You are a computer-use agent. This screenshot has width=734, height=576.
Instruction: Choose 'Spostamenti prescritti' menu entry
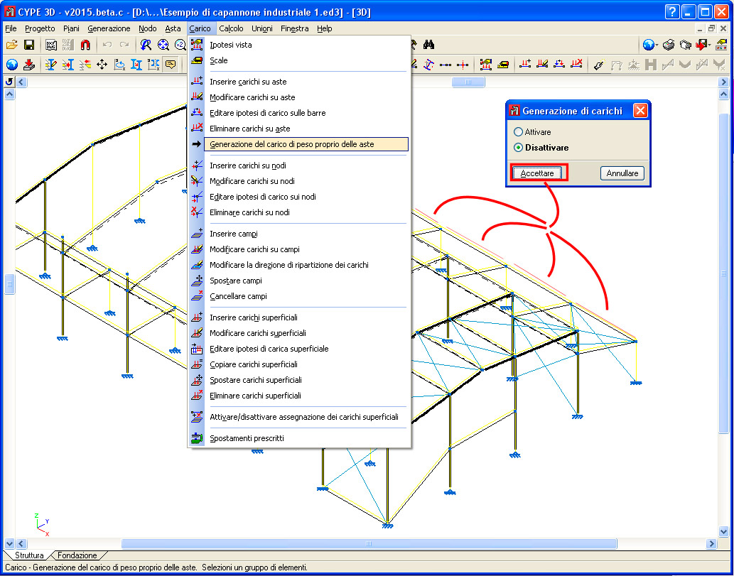[299, 438]
